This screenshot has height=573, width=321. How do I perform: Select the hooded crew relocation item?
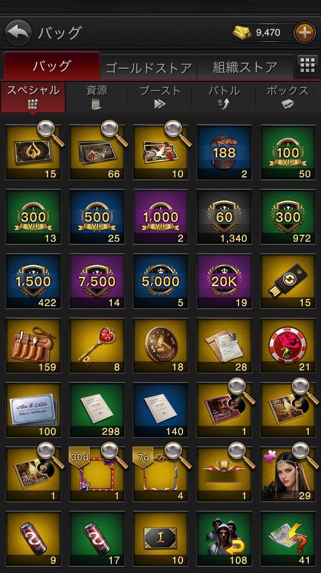pyautogui.click(x=224, y=539)
